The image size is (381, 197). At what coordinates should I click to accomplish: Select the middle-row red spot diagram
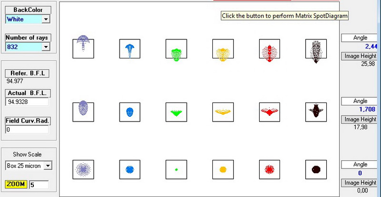tap(270, 112)
